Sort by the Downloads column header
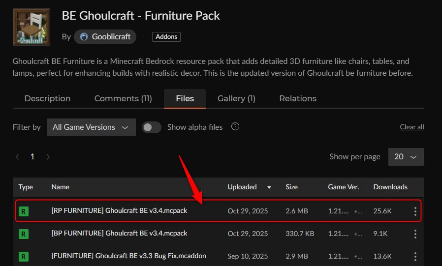442x266 pixels. 390,187
